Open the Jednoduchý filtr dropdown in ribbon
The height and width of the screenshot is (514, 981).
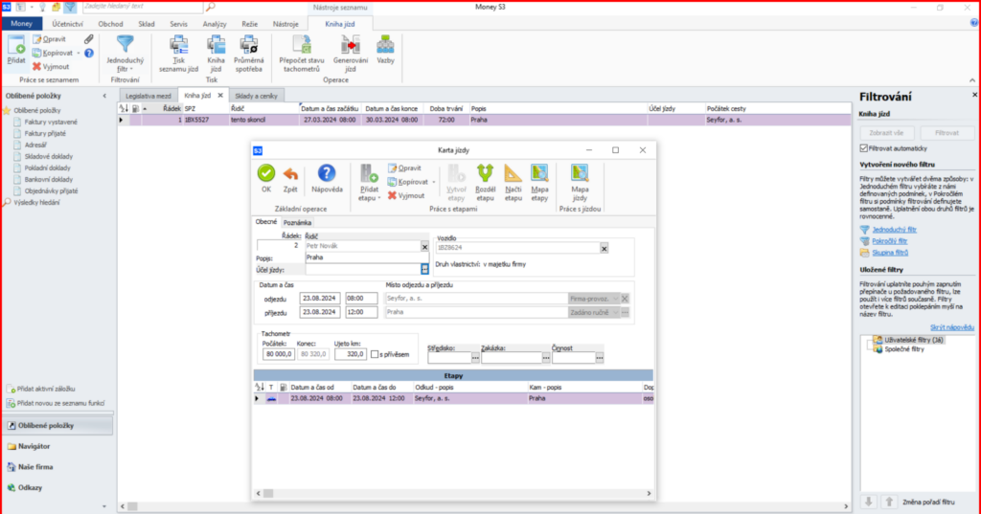click(x=125, y=69)
